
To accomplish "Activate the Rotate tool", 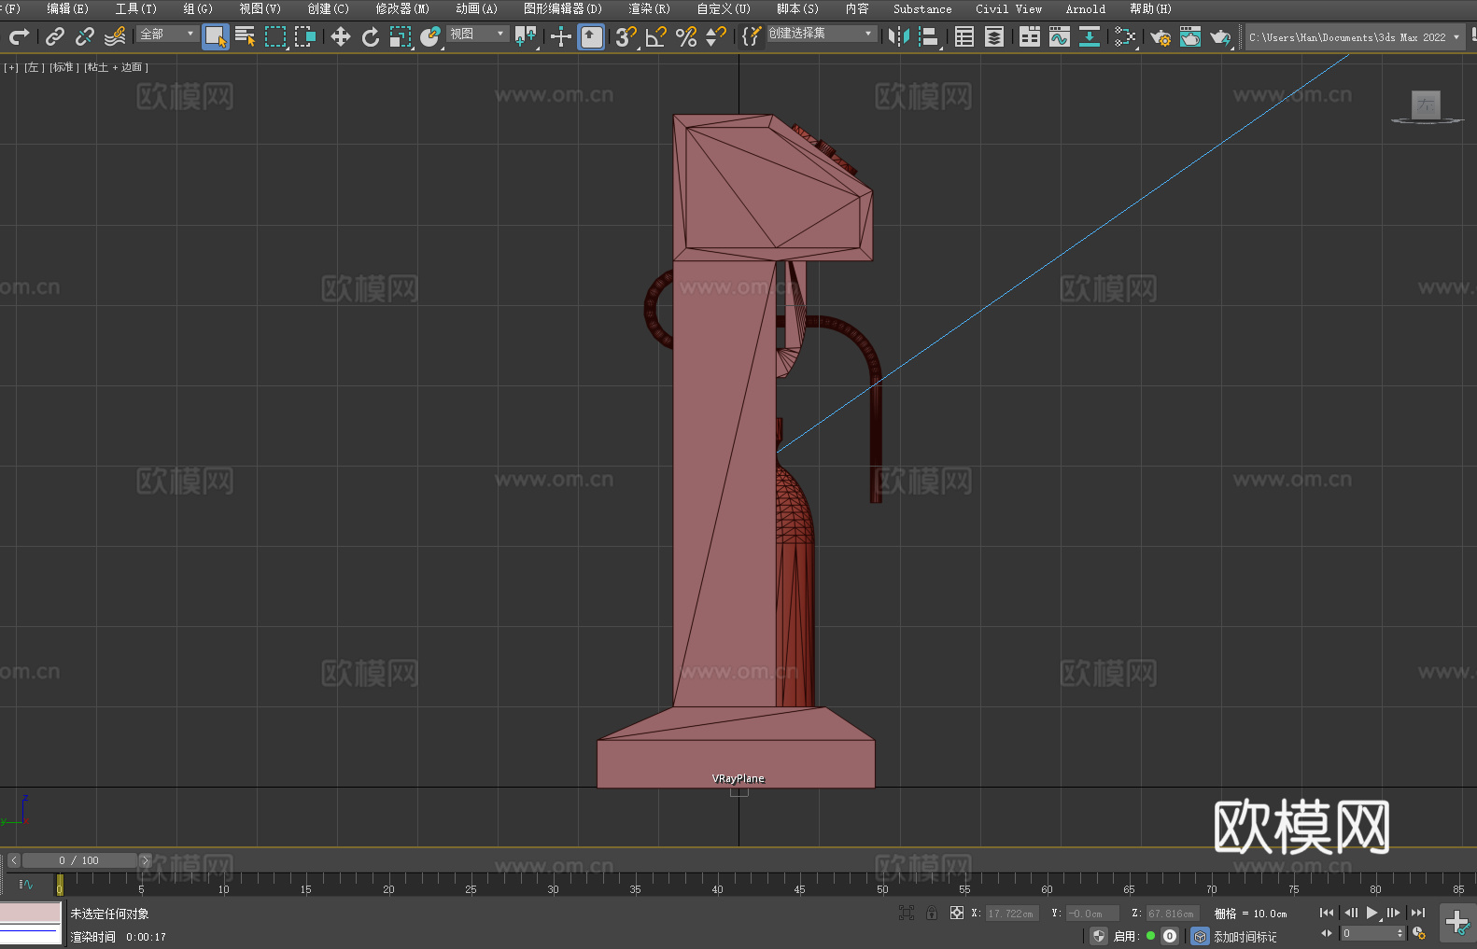I will (371, 36).
